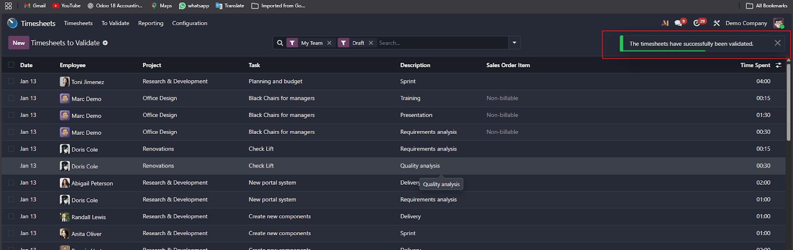The width and height of the screenshot is (793, 250).
Task: Open the Demo Company switcher
Action: click(x=746, y=23)
